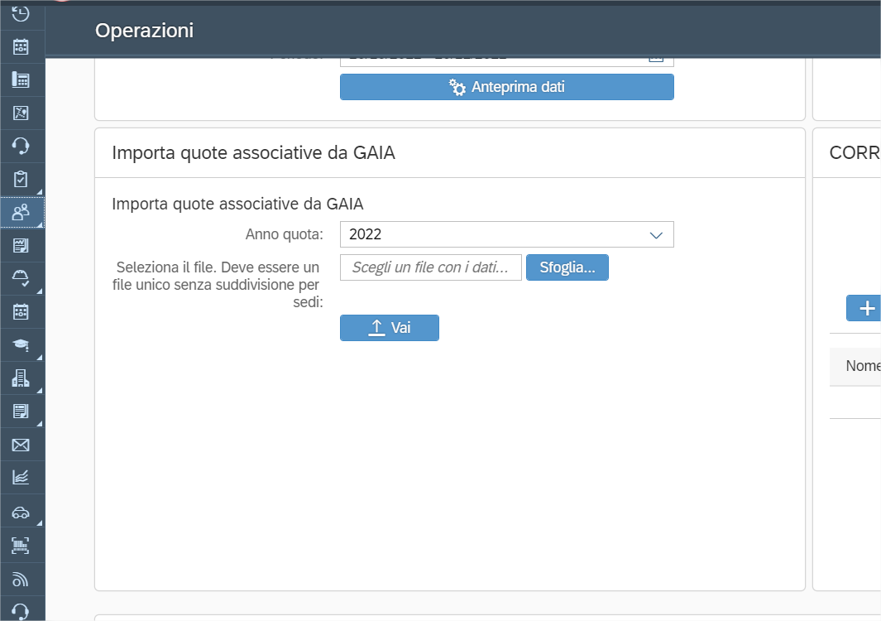This screenshot has width=881, height=621.
Task: Select the car icon in sidebar
Action: [21, 513]
